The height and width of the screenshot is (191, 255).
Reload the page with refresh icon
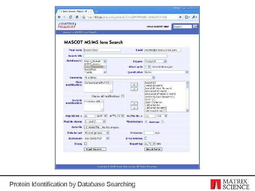[x=70, y=17]
